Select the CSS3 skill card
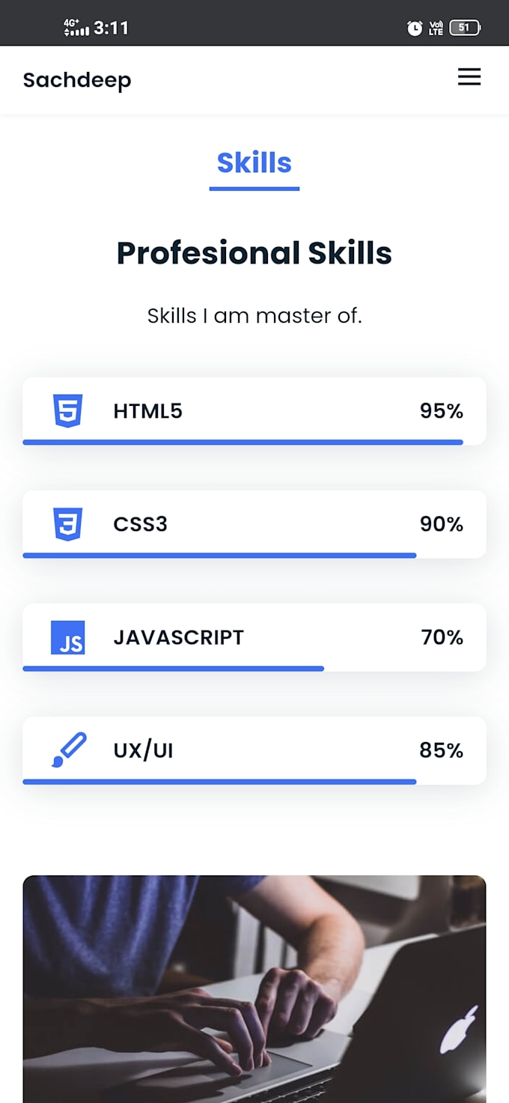The width and height of the screenshot is (509, 1103). (254, 524)
